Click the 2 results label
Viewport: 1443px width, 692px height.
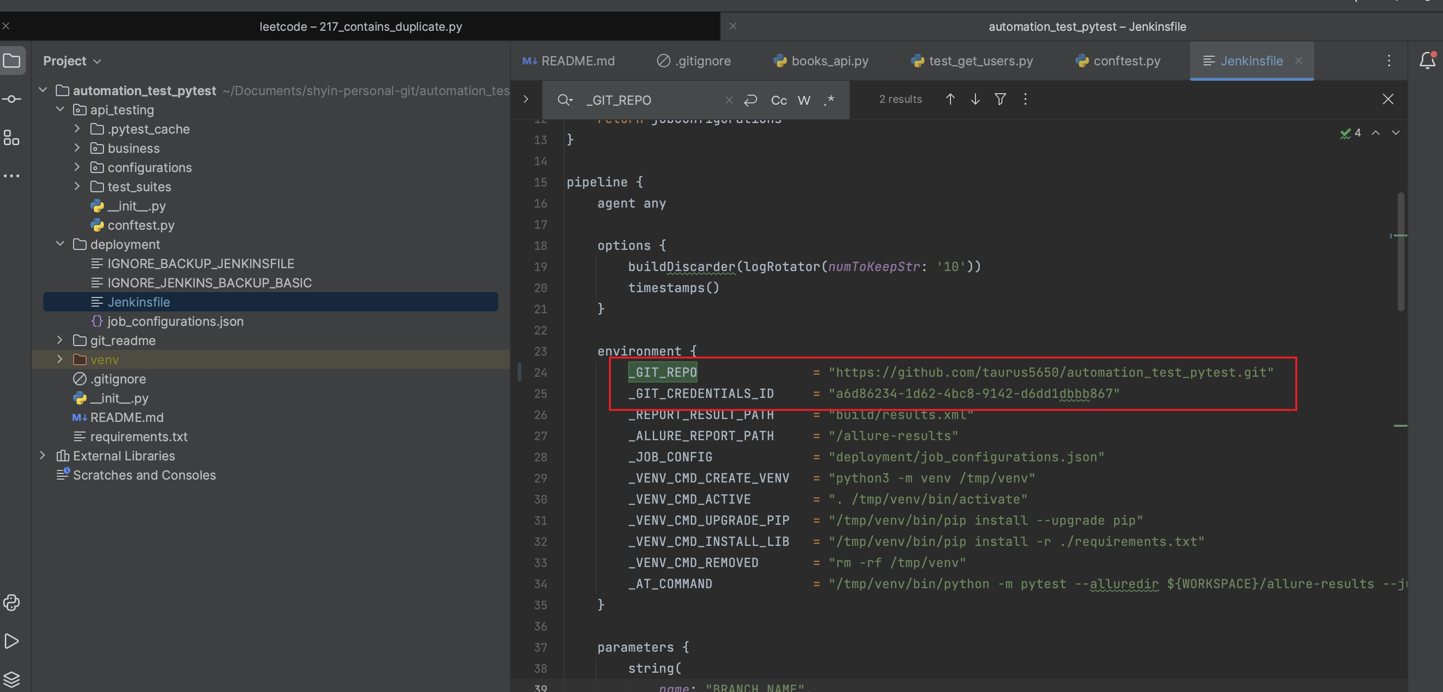click(900, 99)
